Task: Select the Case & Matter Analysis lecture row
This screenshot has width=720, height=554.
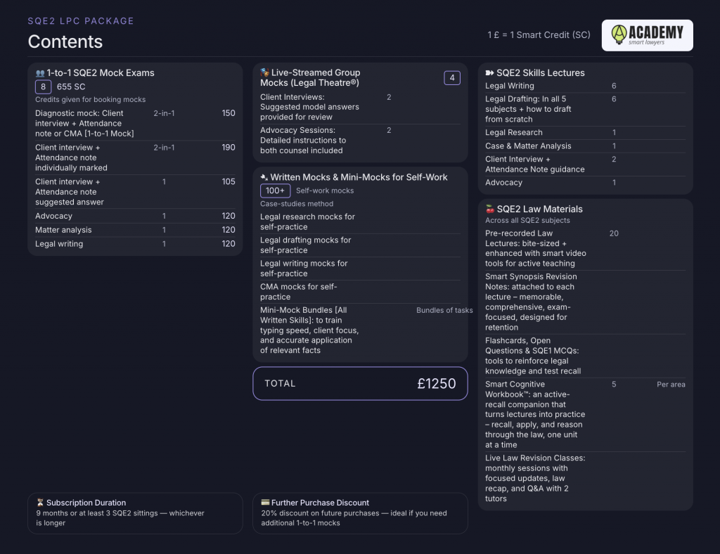Action: (x=585, y=146)
